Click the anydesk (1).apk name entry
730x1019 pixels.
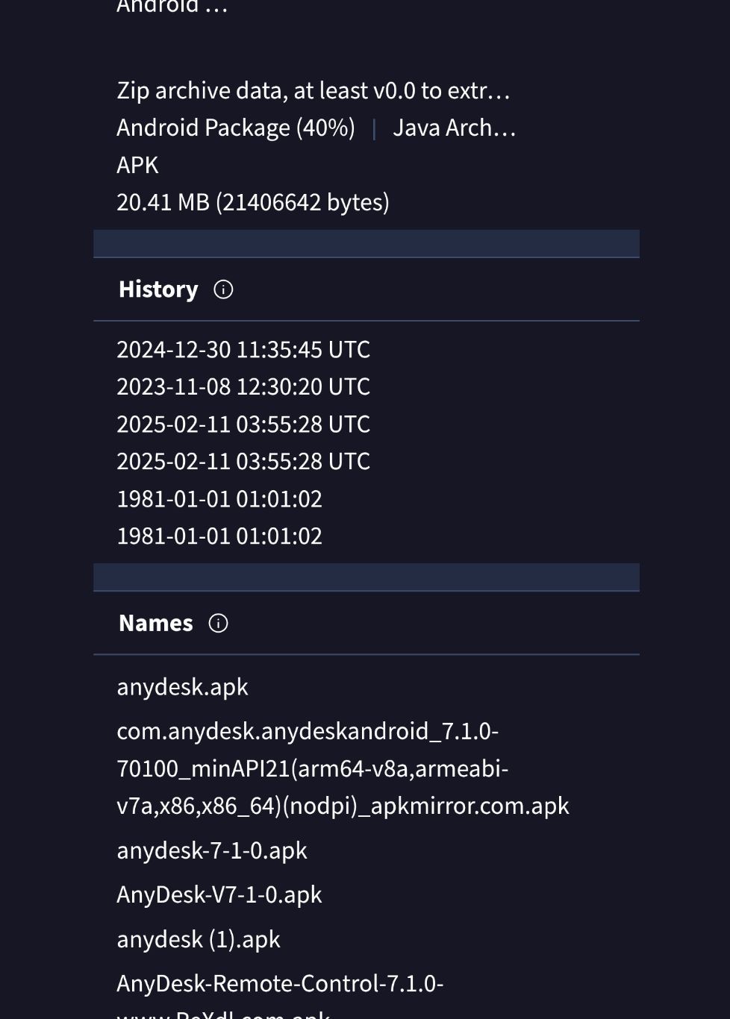199,938
